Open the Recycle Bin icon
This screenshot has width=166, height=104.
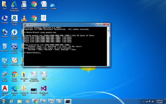pyautogui.click(x=5, y=47)
